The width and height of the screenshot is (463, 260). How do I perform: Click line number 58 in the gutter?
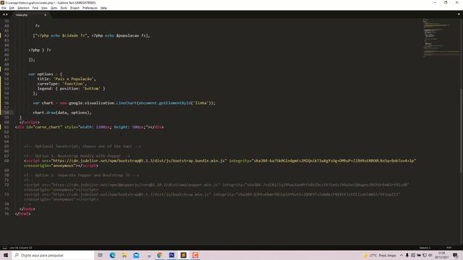tap(7, 113)
